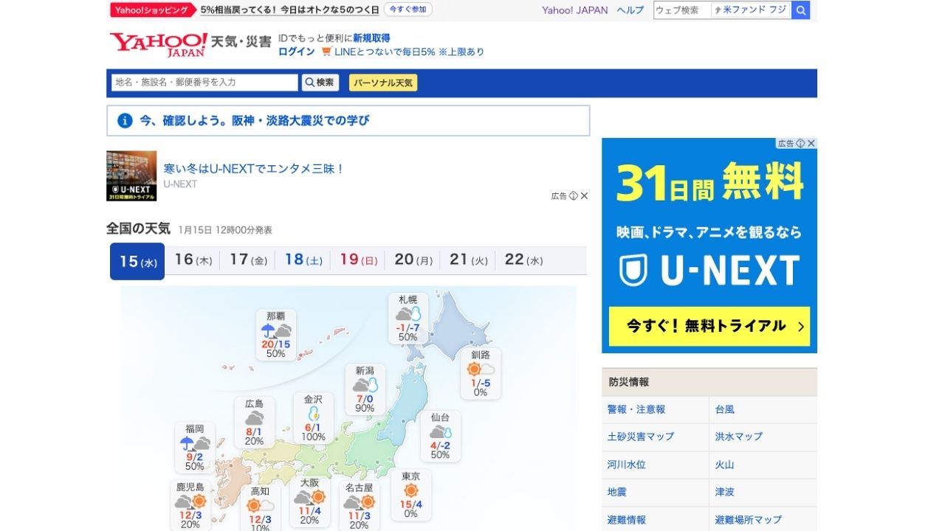Click the 広島 weather icon on map
The height and width of the screenshot is (531, 945).
point(254,418)
